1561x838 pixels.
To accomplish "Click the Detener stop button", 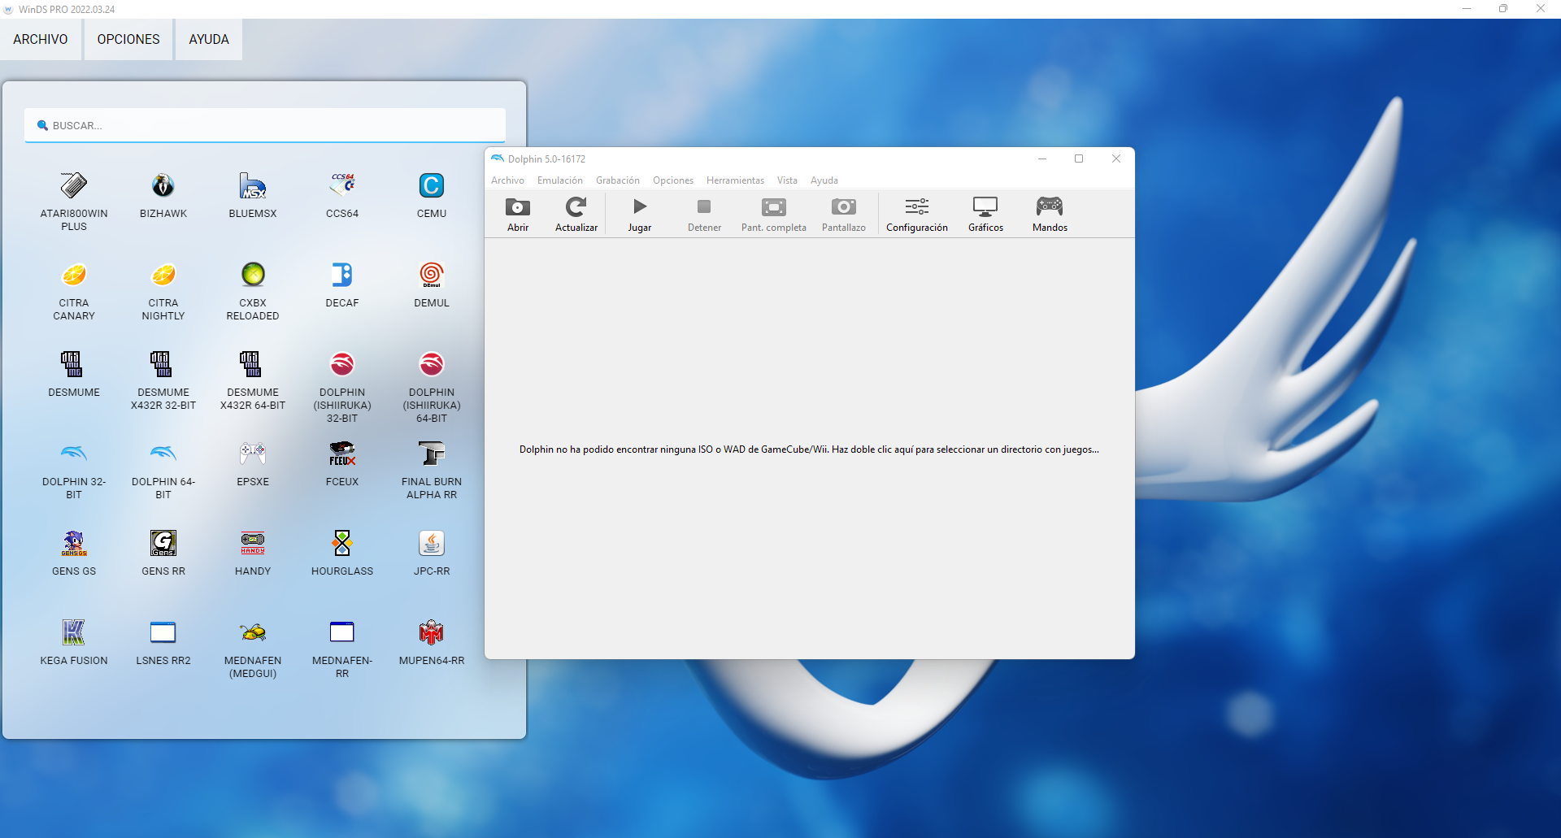I will [704, 215].
